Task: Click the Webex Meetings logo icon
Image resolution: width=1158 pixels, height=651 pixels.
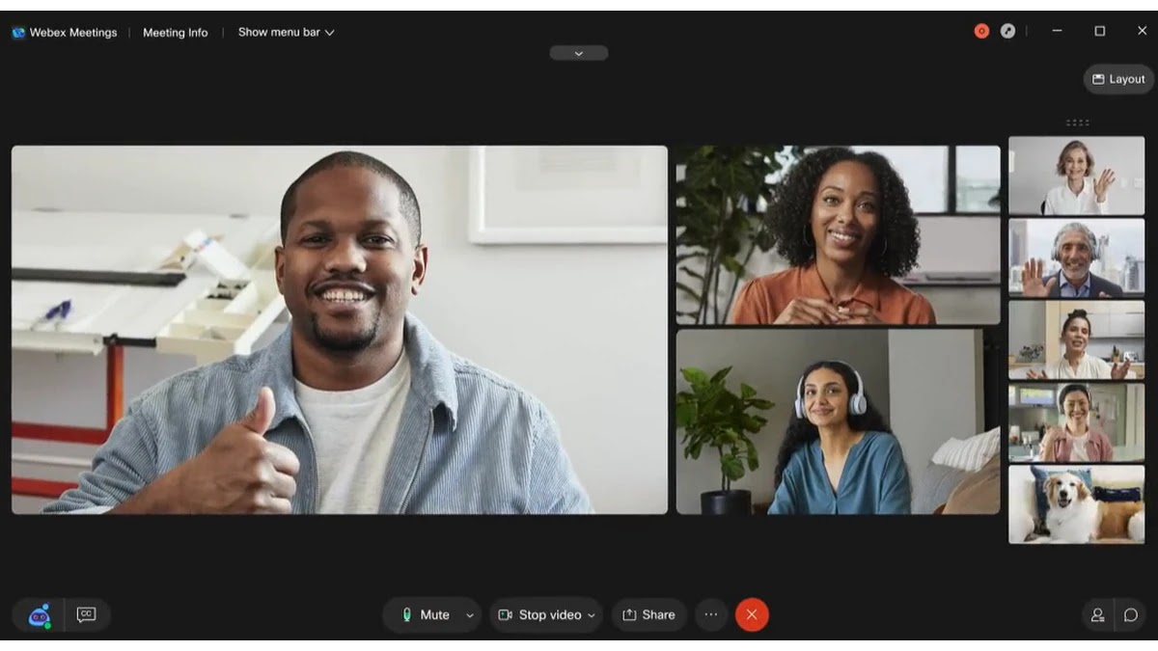Action: (18, 32)
